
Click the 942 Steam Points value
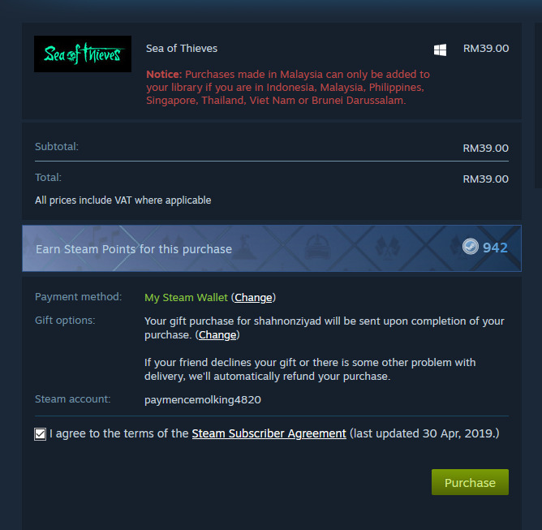click(x=495, y=248)
